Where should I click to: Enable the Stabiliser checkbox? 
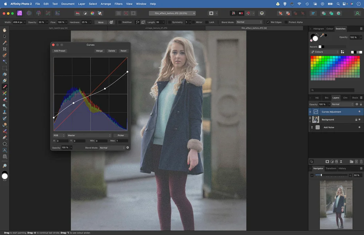point(120,22)
